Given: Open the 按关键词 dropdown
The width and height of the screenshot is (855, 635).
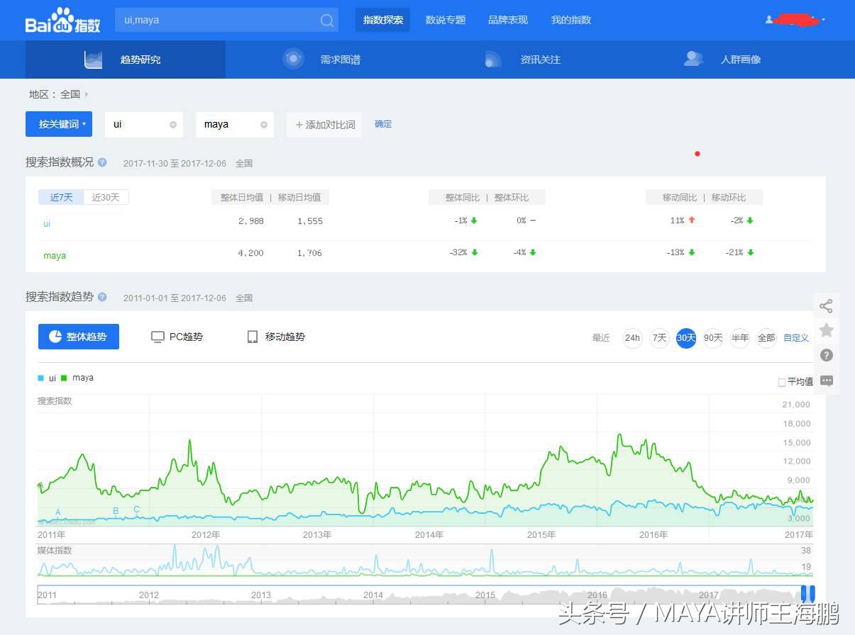Looking at the screenshot, I should coord(59,123).
